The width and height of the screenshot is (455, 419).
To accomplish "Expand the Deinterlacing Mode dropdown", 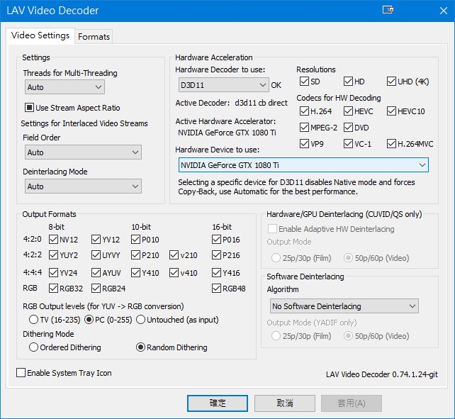I will point(84,186).
